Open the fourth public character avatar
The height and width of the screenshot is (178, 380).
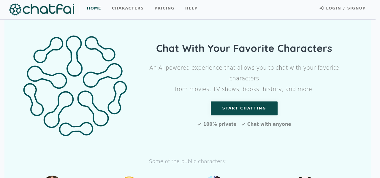click(x=305, y=177)
